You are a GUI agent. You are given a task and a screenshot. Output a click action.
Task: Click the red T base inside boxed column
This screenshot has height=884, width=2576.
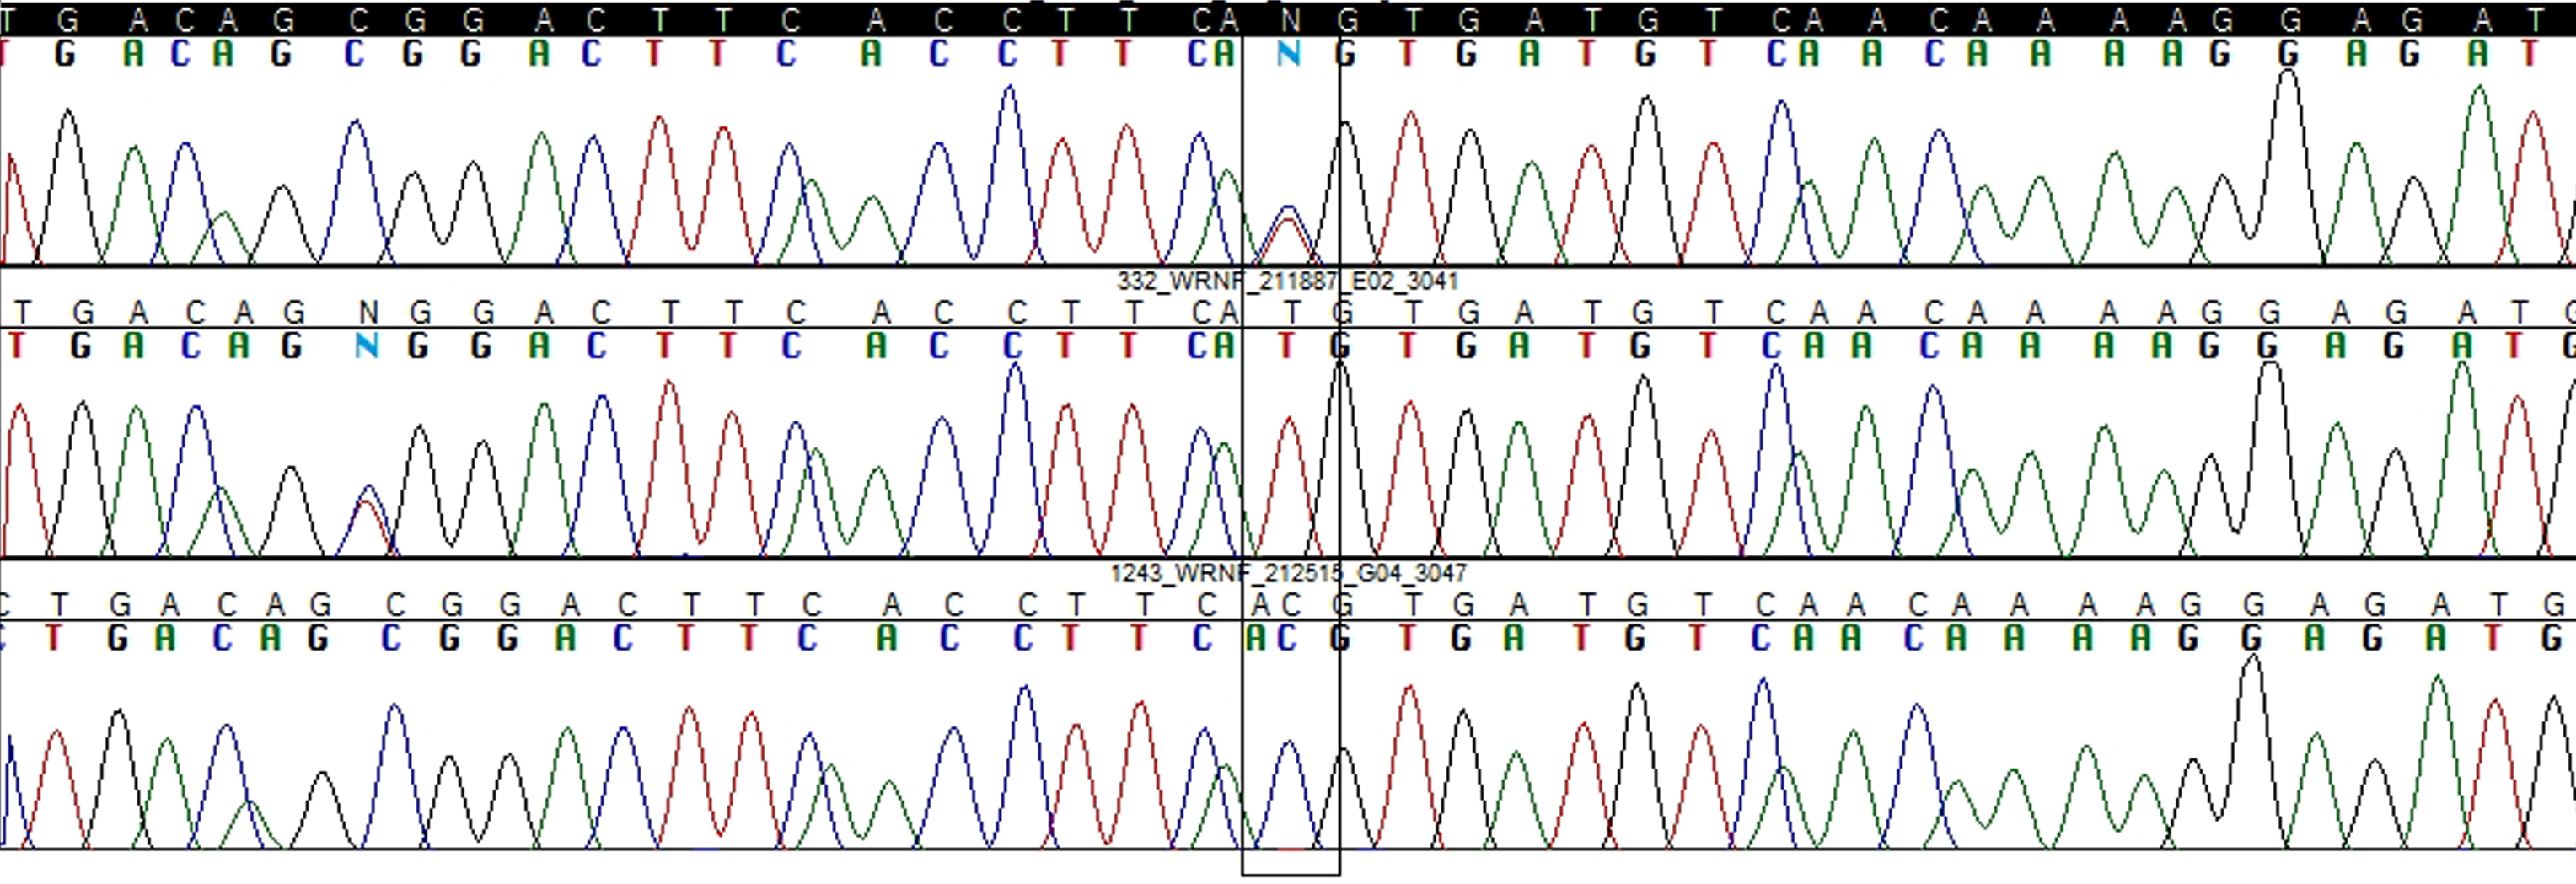pyautogui.click(x=1286, y=346)
